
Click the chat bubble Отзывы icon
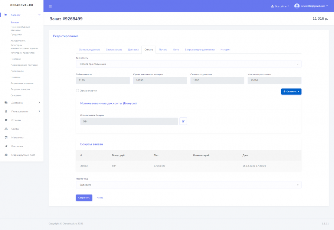(x=6, y=120)
